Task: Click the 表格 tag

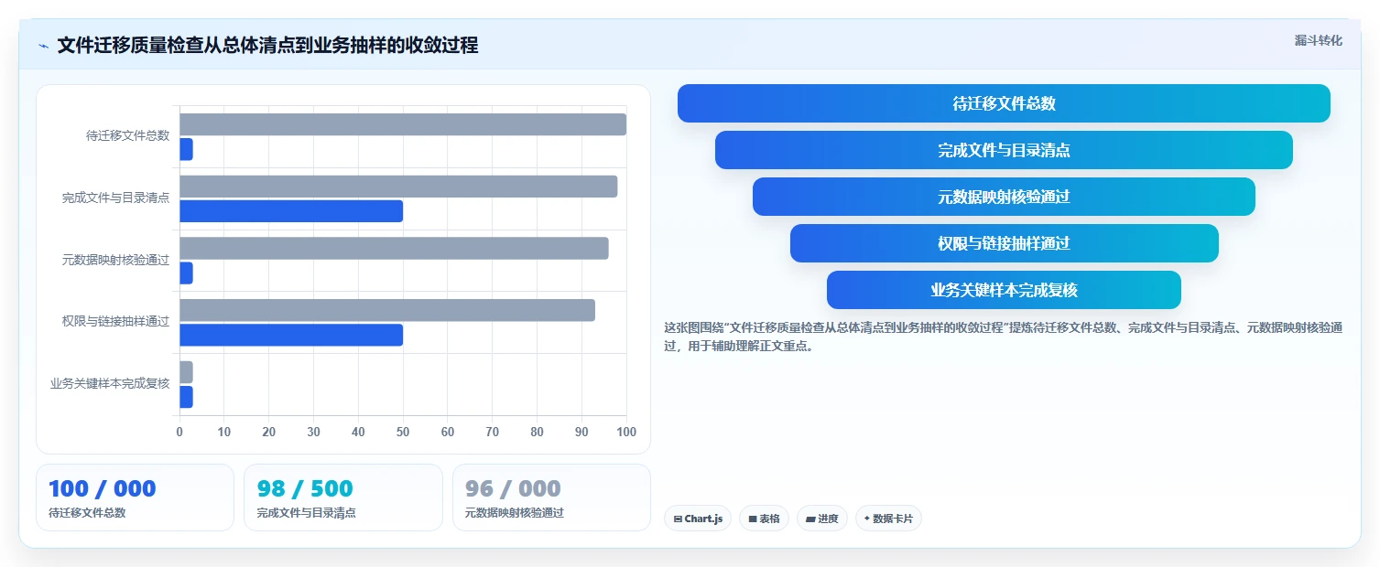Action: tap(764, 519)
